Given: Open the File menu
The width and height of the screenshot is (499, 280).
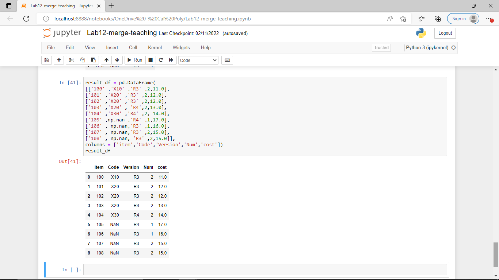Looking at the screenshot, I should click(x=51, y=48).
